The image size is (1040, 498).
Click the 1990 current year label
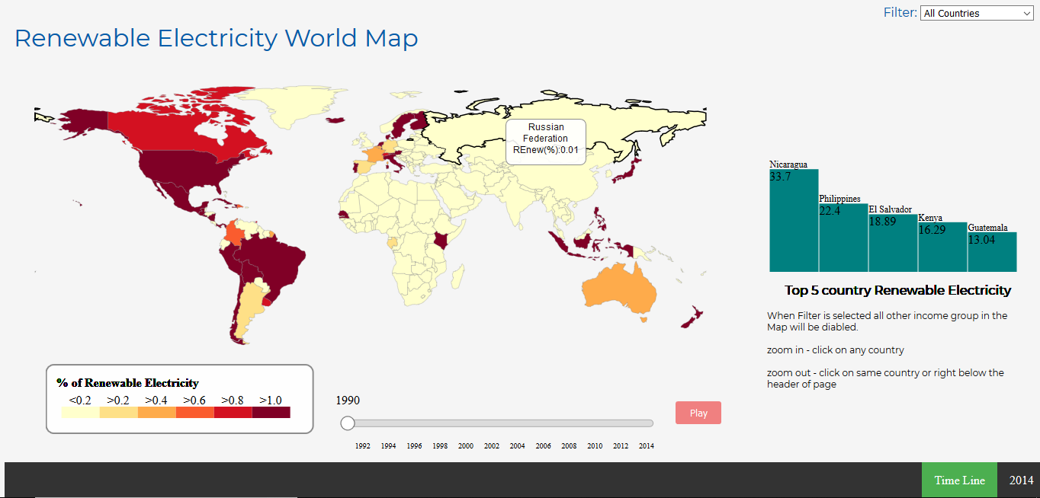pyautogui.click(x=348, y=401)
